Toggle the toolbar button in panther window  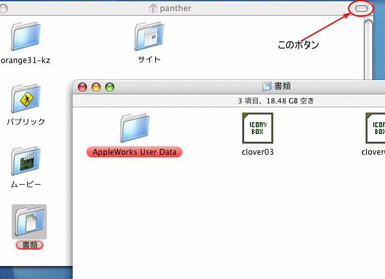click(362, 8)
